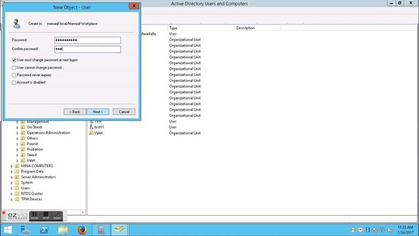
Task: Check Account is disabled
Action: [14, 83]
